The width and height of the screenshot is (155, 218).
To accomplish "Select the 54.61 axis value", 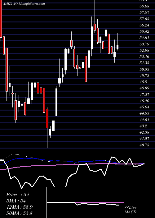I will click(144, 38).
